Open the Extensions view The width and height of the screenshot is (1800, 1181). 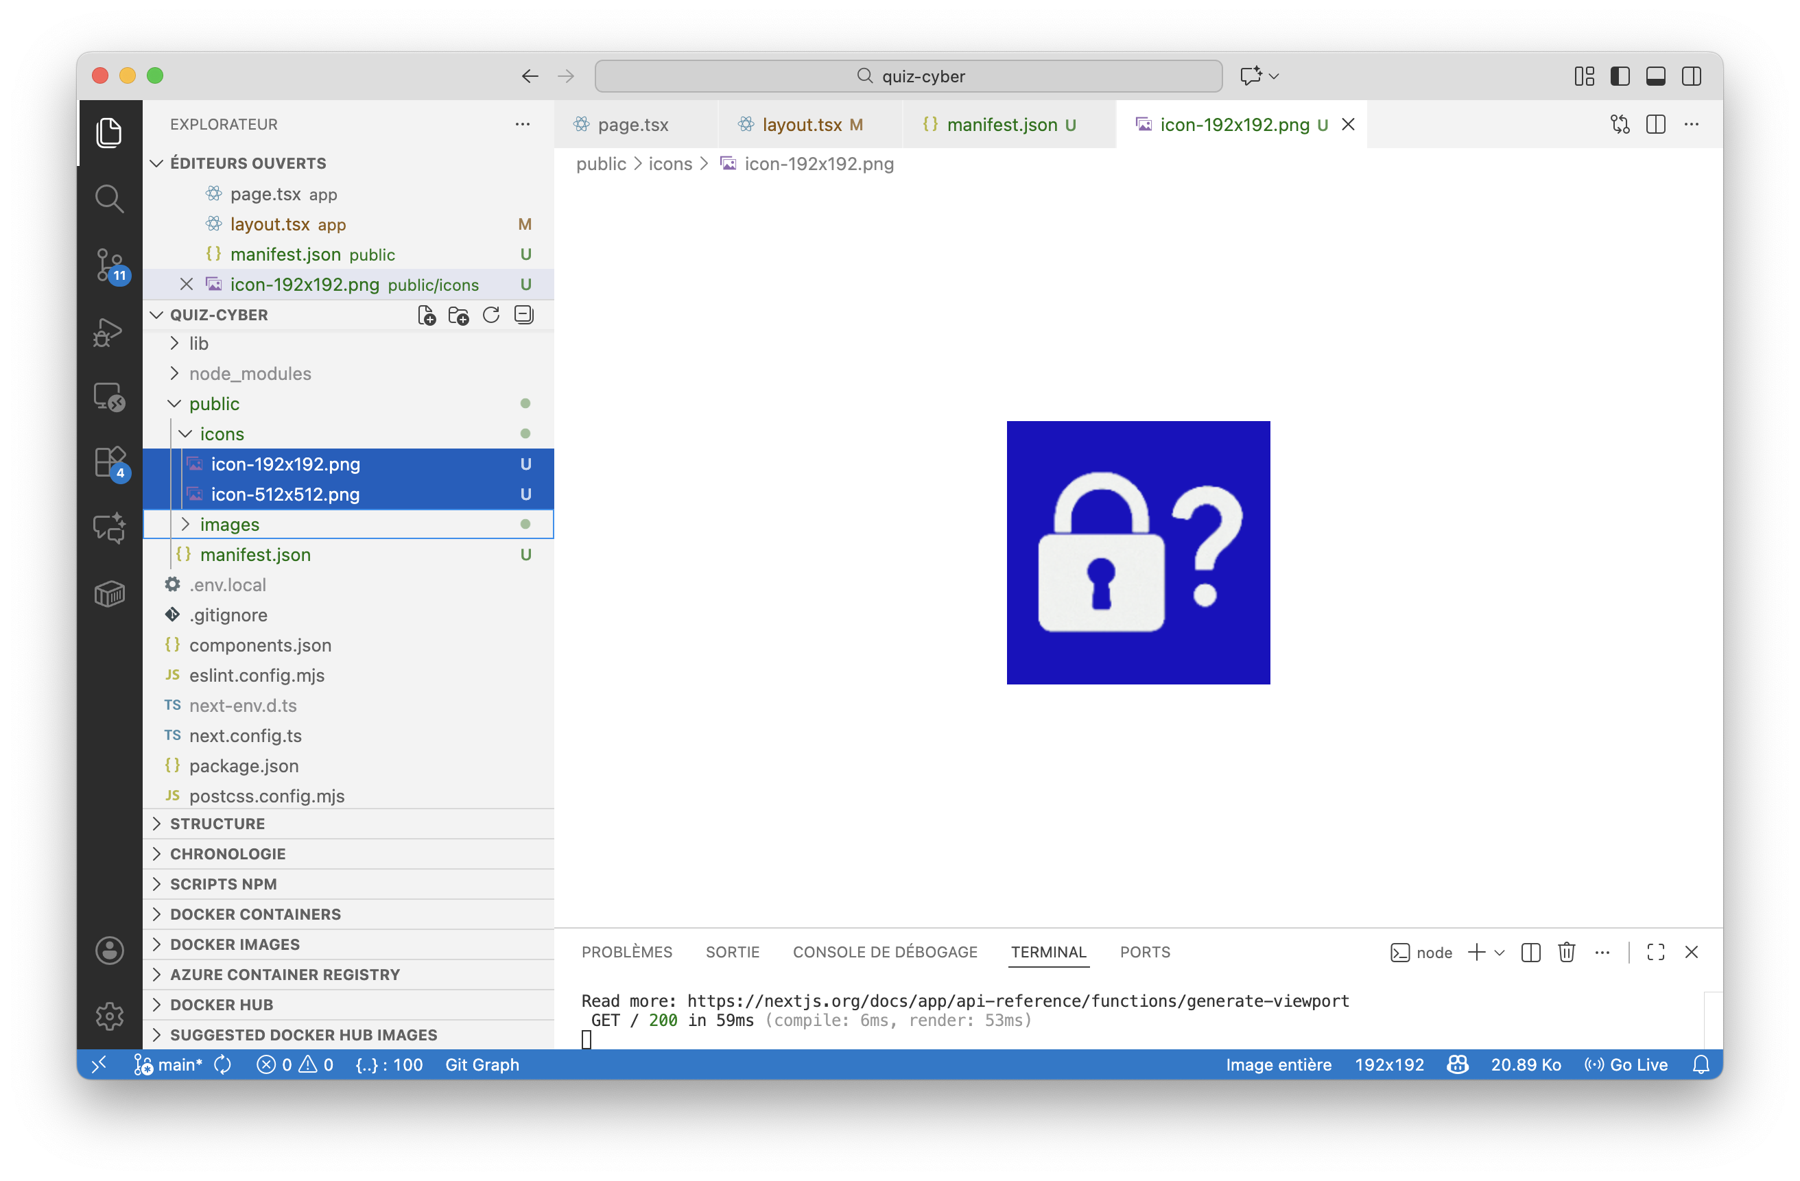point(110,462)
